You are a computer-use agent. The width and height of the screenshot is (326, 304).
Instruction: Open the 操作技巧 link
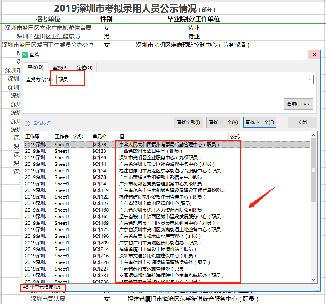tap(42, 124)
